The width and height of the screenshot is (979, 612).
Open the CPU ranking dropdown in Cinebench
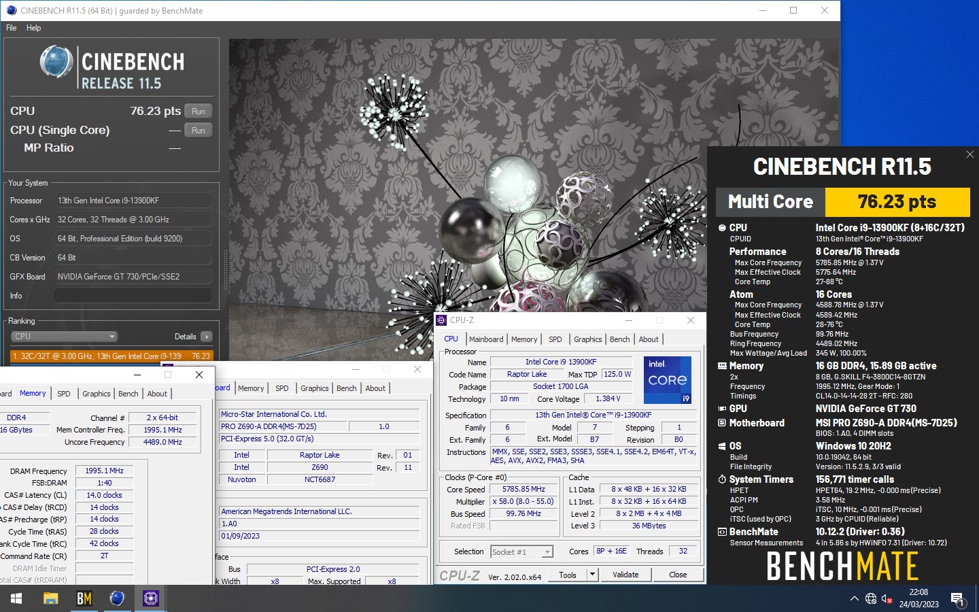pos(65,337)
